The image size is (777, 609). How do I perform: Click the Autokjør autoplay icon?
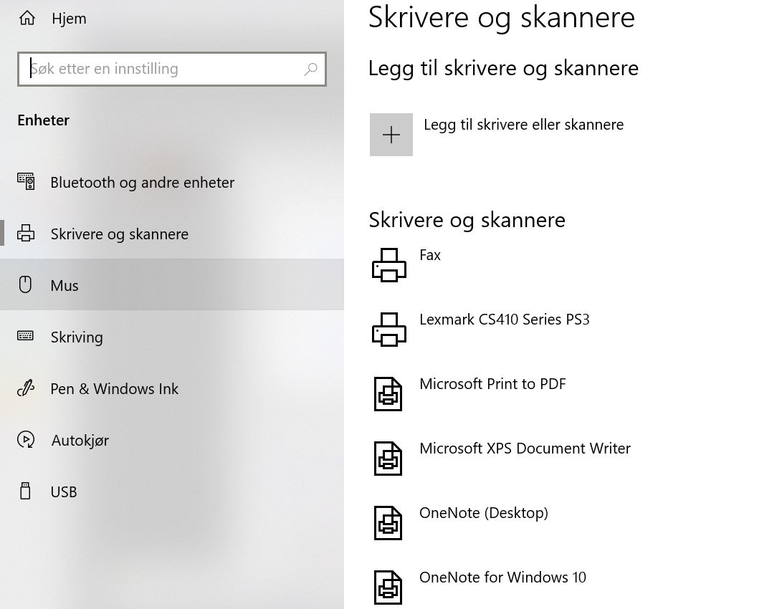pos(26,440)
